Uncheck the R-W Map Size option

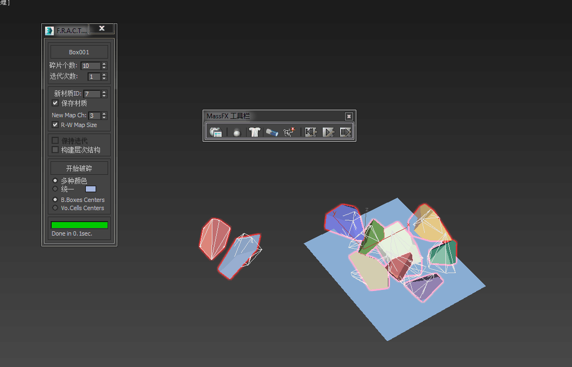pyautogui.click(x=55, y=125)
